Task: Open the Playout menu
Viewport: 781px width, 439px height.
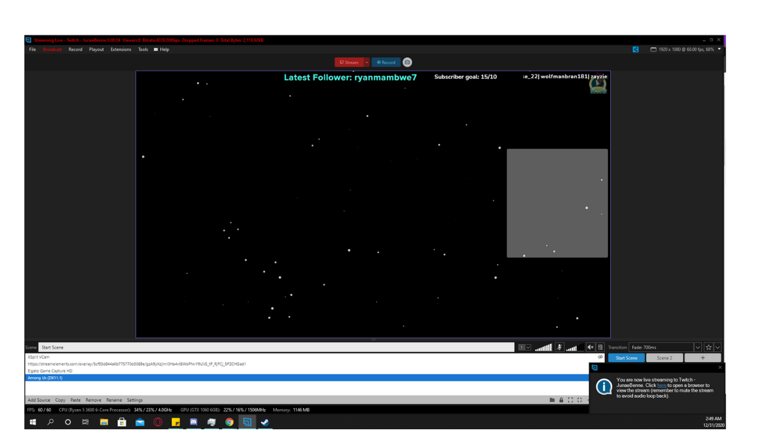Action: (x=96, y=49)
